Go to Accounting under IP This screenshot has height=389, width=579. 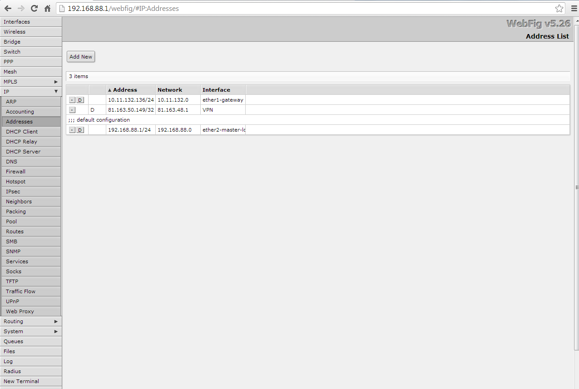[x=31, y=112]
